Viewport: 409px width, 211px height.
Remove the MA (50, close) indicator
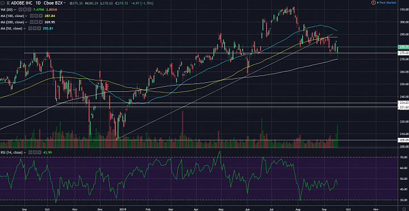pyautogui.click(x=39, y=28)
